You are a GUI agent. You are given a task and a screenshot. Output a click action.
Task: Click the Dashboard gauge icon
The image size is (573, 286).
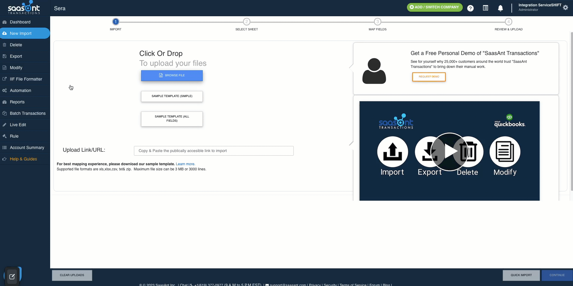pos(5,22)
